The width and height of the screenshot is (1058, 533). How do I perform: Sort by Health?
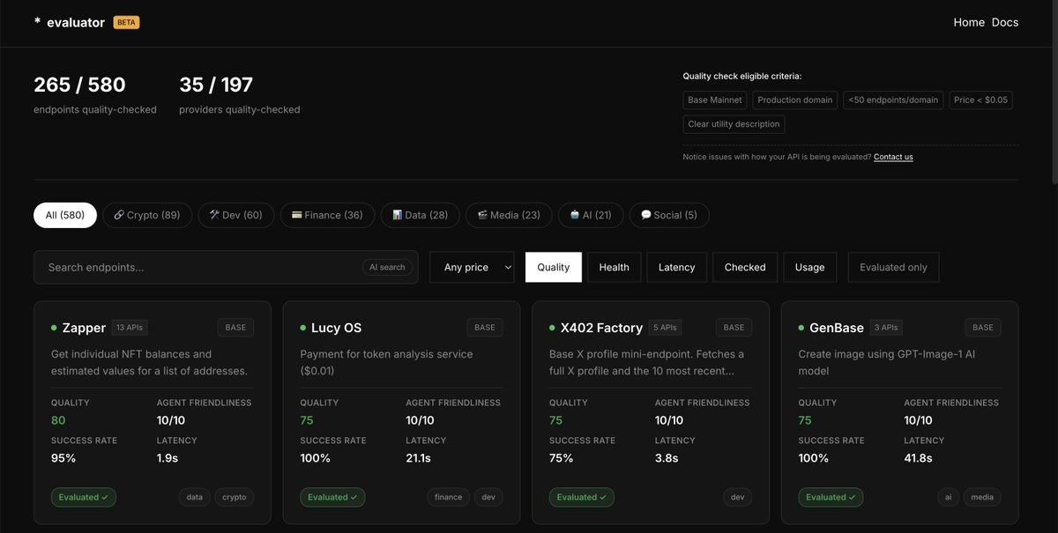coord(615,267)
